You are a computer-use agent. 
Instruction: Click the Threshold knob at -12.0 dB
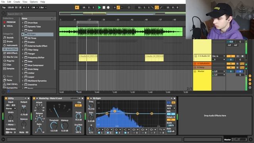(x=54, y=126)
